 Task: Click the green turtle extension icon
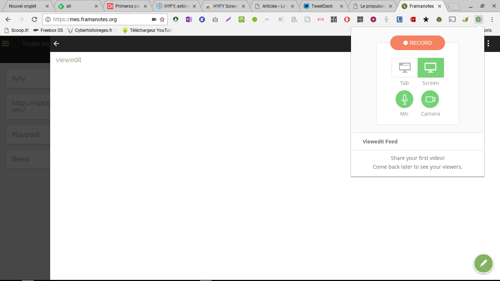click(439, 19)
